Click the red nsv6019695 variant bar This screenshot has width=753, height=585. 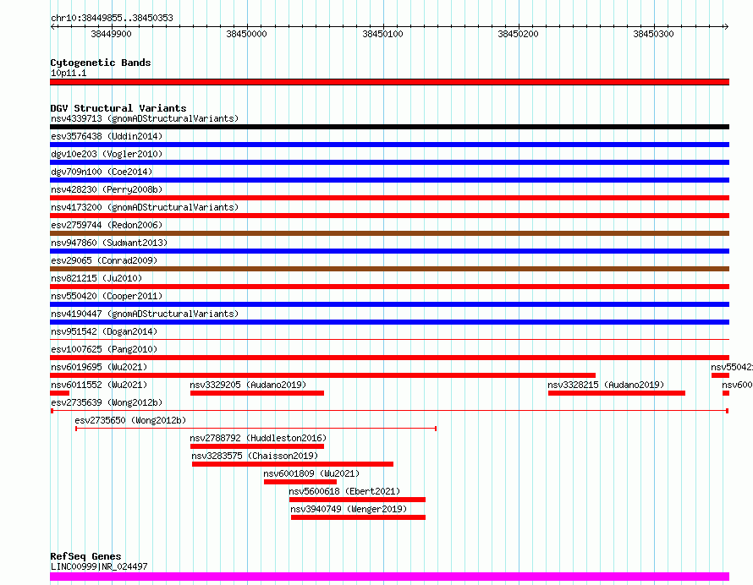click(322, 375)
